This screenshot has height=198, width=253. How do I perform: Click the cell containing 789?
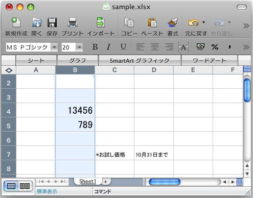75,125
